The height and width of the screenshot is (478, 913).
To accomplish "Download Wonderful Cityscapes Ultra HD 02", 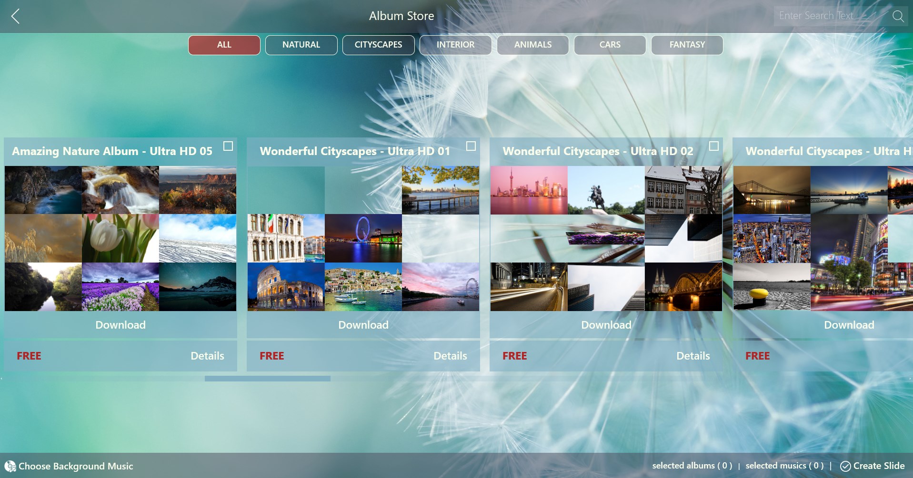I will pos(606,325).
